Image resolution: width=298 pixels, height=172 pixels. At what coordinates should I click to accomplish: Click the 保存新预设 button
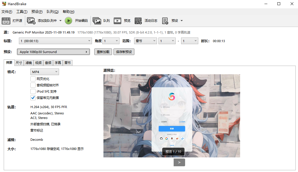124,52
